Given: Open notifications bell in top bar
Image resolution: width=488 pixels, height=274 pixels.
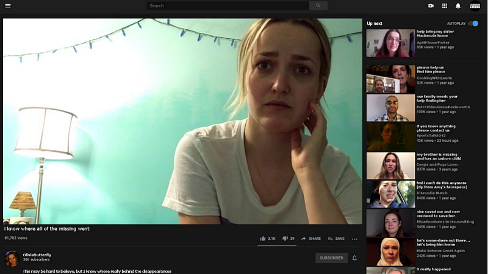Looking at the screenshot, I should [458, 5].
